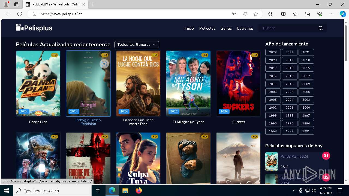Open favorites list
This screenshot has height=196, width=349.
(x=296, y=14)
